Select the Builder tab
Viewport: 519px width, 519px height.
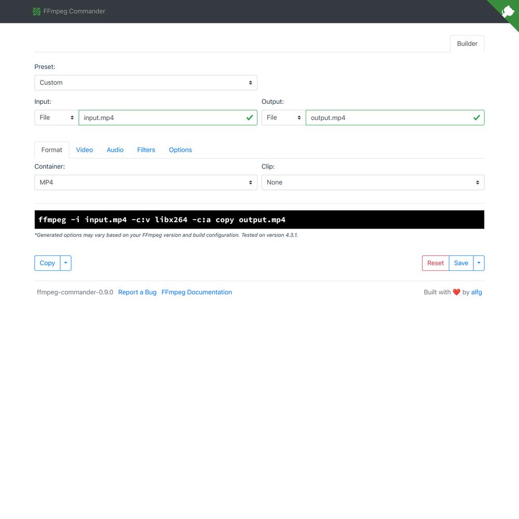pos(467,44)
